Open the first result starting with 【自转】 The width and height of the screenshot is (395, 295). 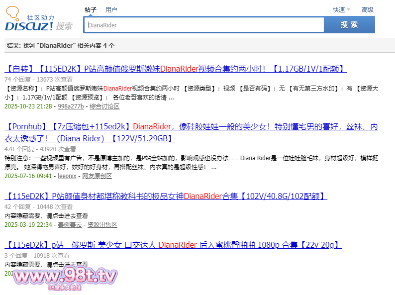(x=175, y=69)
